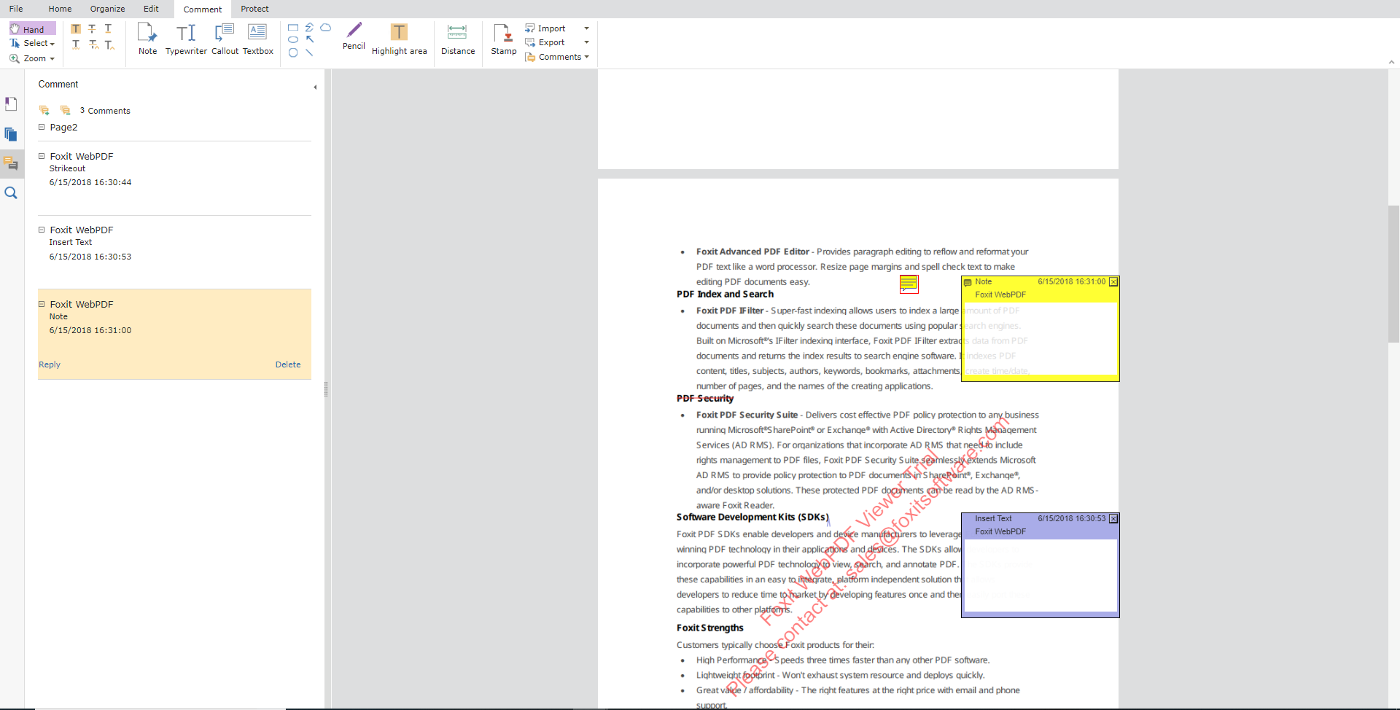Switch to the Home tab
1400x710 pixels.
tap(60, 9)
